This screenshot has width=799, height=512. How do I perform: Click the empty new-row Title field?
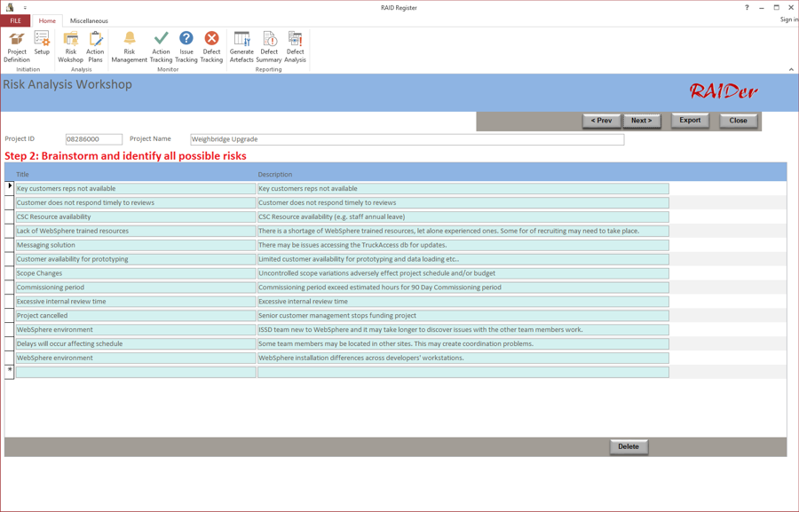pyautogui.click(x=136, y=373)
